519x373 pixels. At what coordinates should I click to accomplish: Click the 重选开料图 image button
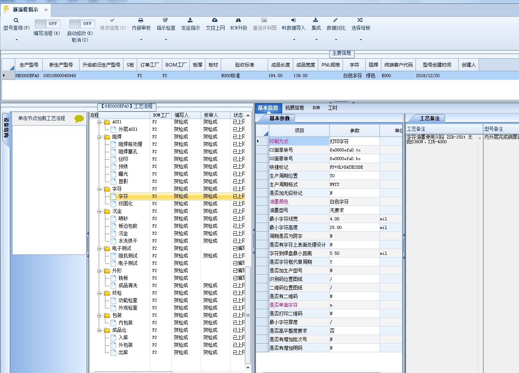pyautogui.click(x=265, y=24)
